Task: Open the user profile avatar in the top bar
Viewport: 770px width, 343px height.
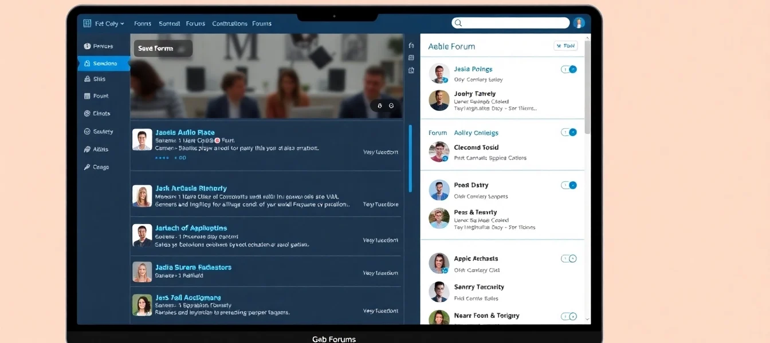Action: click(x=579, y=23)
